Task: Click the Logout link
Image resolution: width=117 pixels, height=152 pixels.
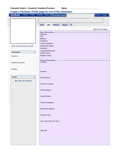Action: coord(104,15)
